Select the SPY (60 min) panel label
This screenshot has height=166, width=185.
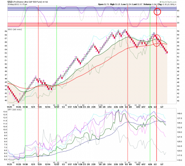[15, 110]
